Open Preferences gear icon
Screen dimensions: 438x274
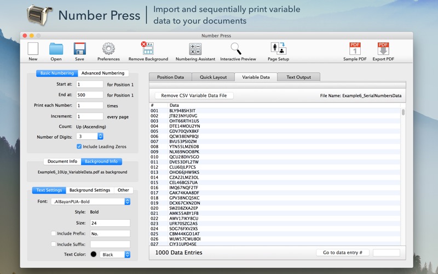(x=108, y=52)
